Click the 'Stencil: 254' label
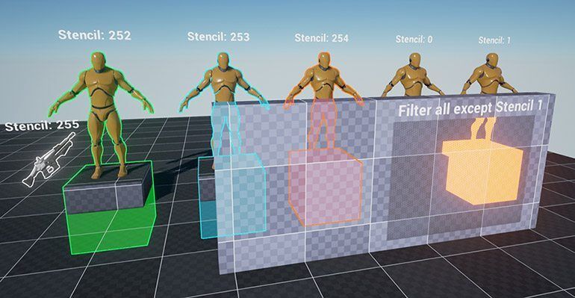575x298 pixels. coord(321,38)
